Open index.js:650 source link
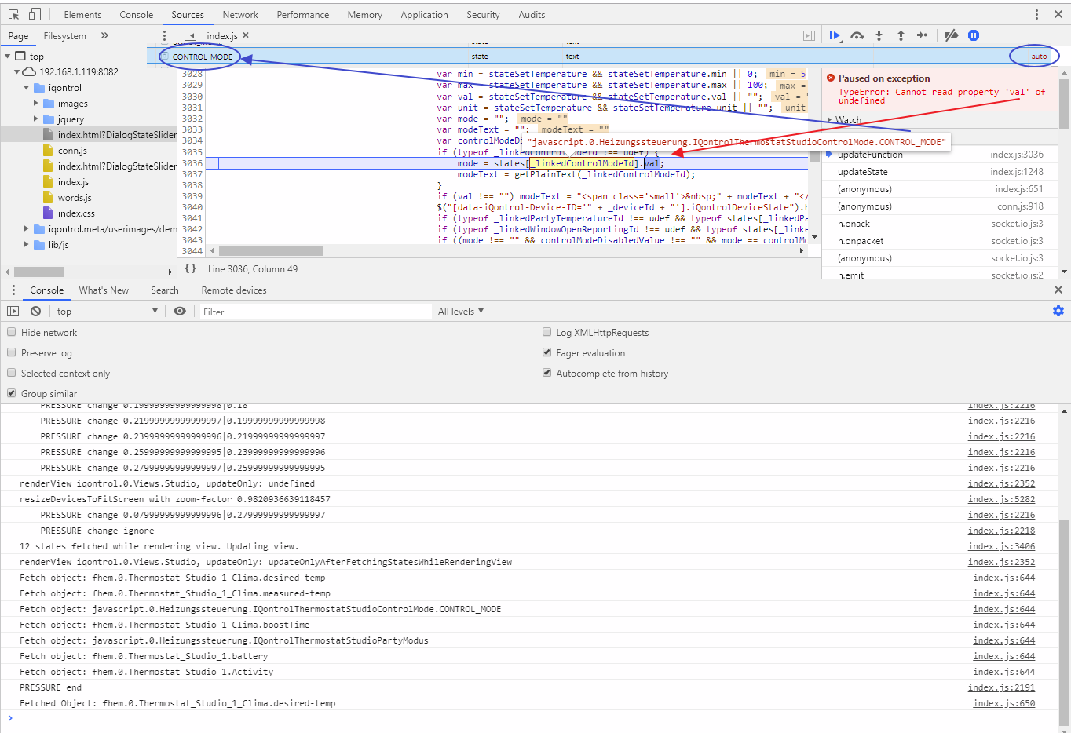Viewport: 1071px width, 733px height. coord(1004,703)
